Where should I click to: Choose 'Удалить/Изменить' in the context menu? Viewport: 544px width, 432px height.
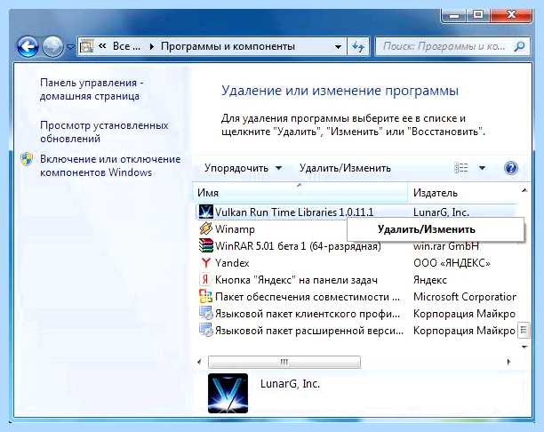436,229
